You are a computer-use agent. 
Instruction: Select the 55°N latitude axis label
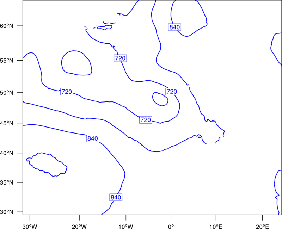point(7,61)
